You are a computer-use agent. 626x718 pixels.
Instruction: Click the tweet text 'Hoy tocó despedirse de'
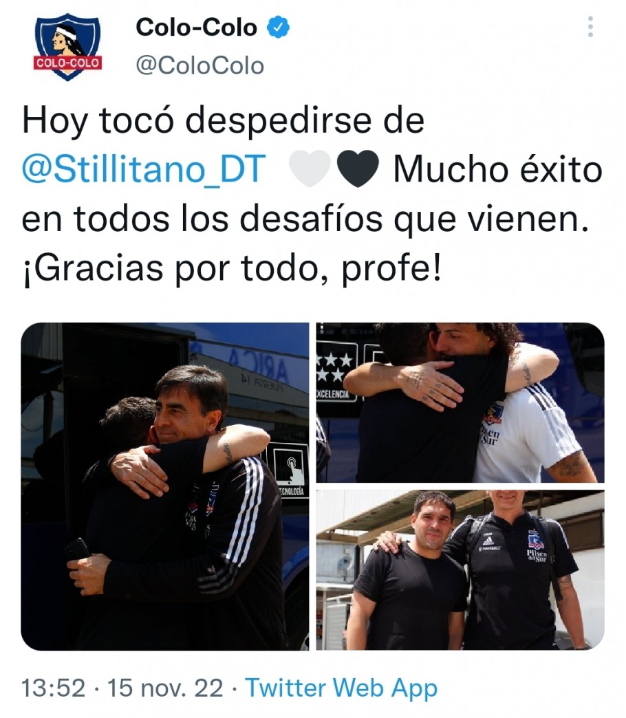click(223, 120)
